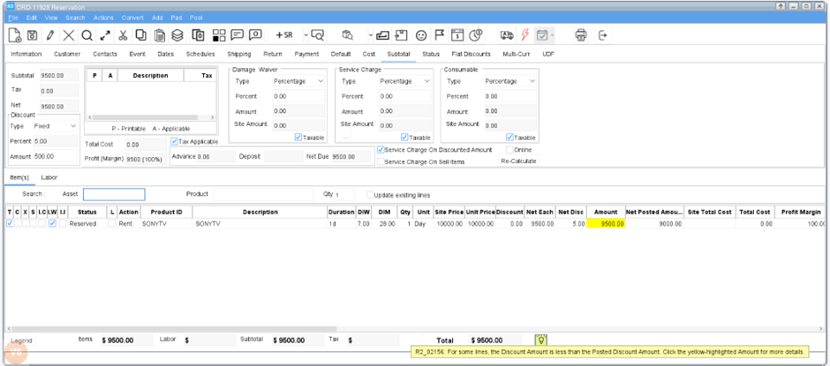Click the yellow-highlighted Amount cell
This screenshot has width=830, height=366.
tap(607, 224)
